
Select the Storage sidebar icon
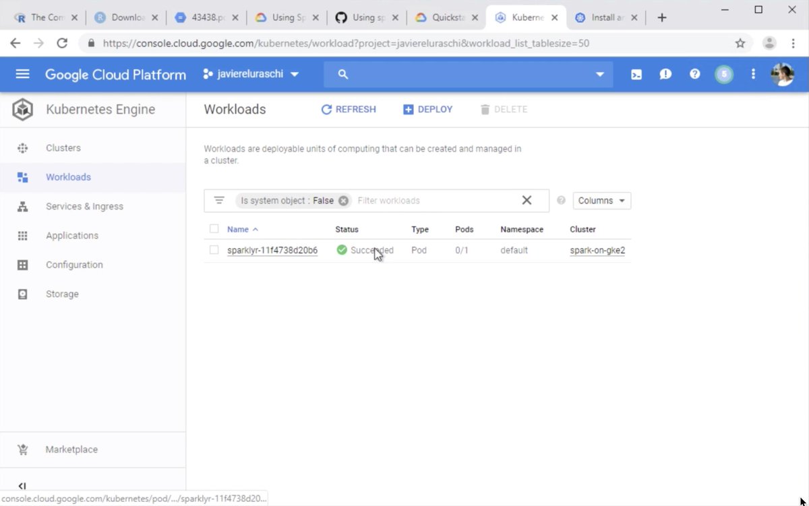23,294
